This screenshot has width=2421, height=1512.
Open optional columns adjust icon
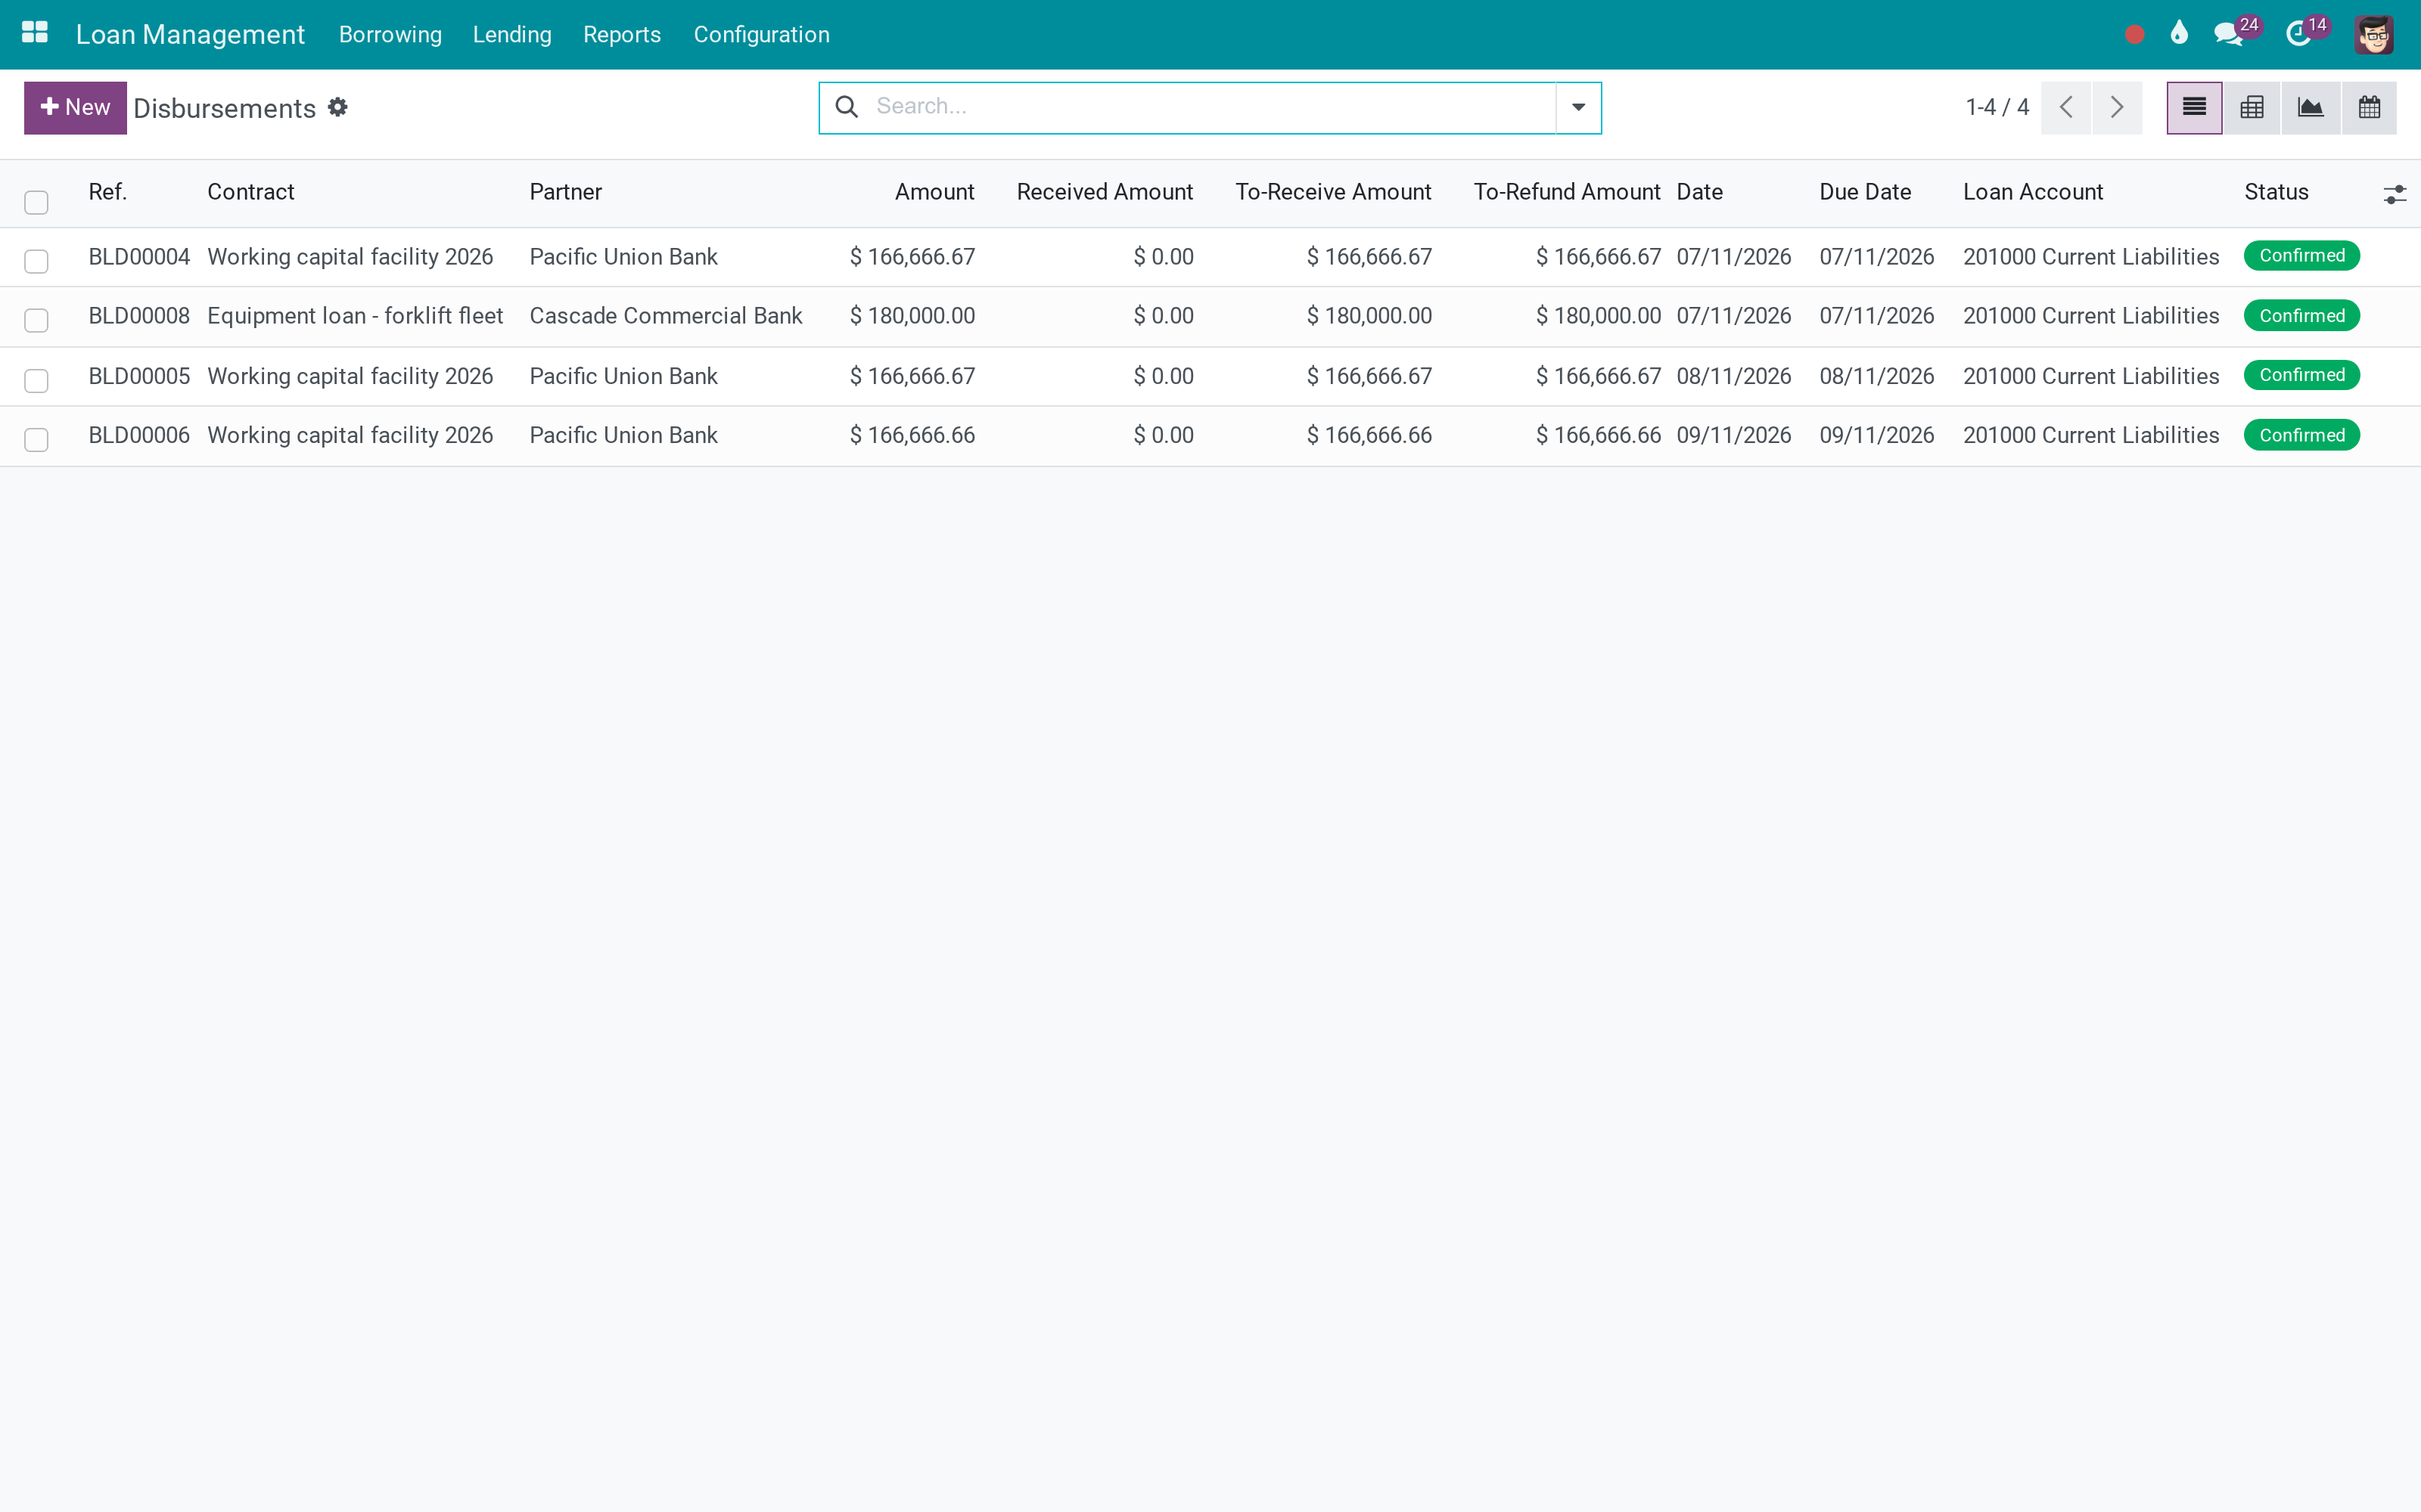[x=2394, y=194]
